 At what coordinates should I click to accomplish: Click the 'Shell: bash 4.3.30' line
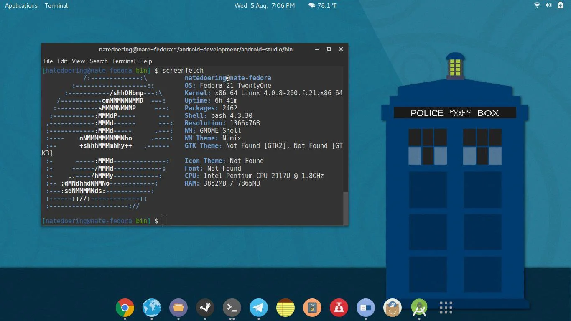click(219, 116)
